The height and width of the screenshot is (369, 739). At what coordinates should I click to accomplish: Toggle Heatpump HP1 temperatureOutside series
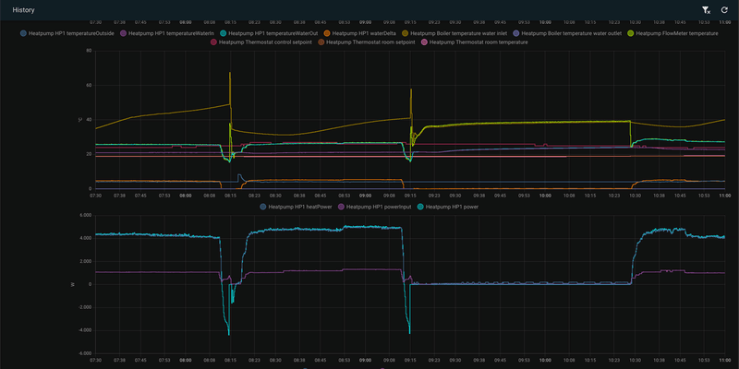pyautogui.click(x=72, y=33)
